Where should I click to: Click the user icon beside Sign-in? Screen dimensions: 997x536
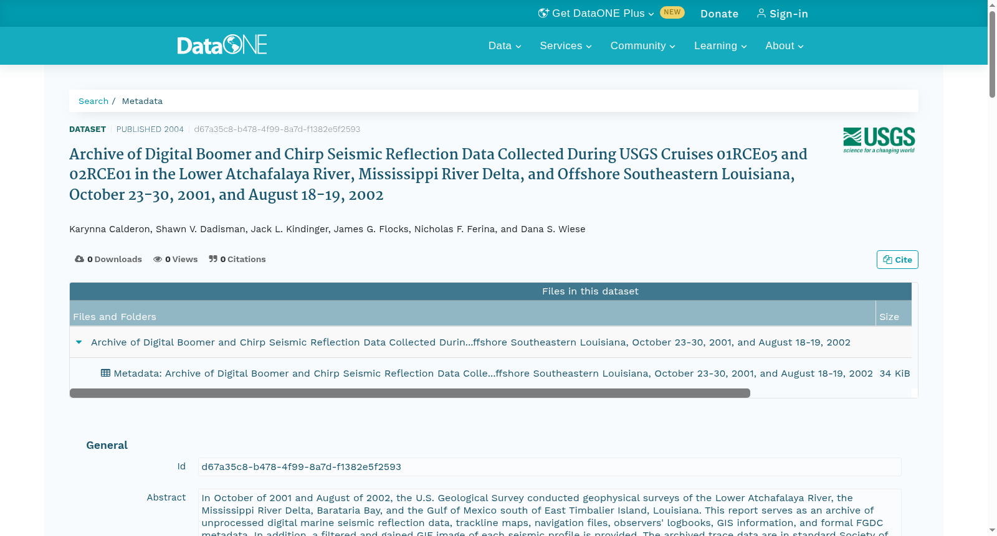pos(761,13)
